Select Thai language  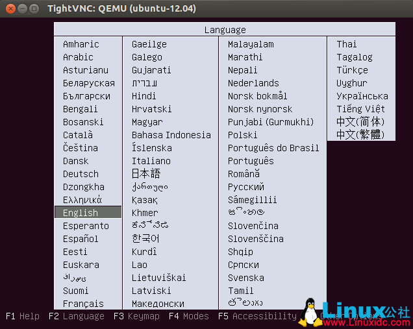(x=347, y=44)
